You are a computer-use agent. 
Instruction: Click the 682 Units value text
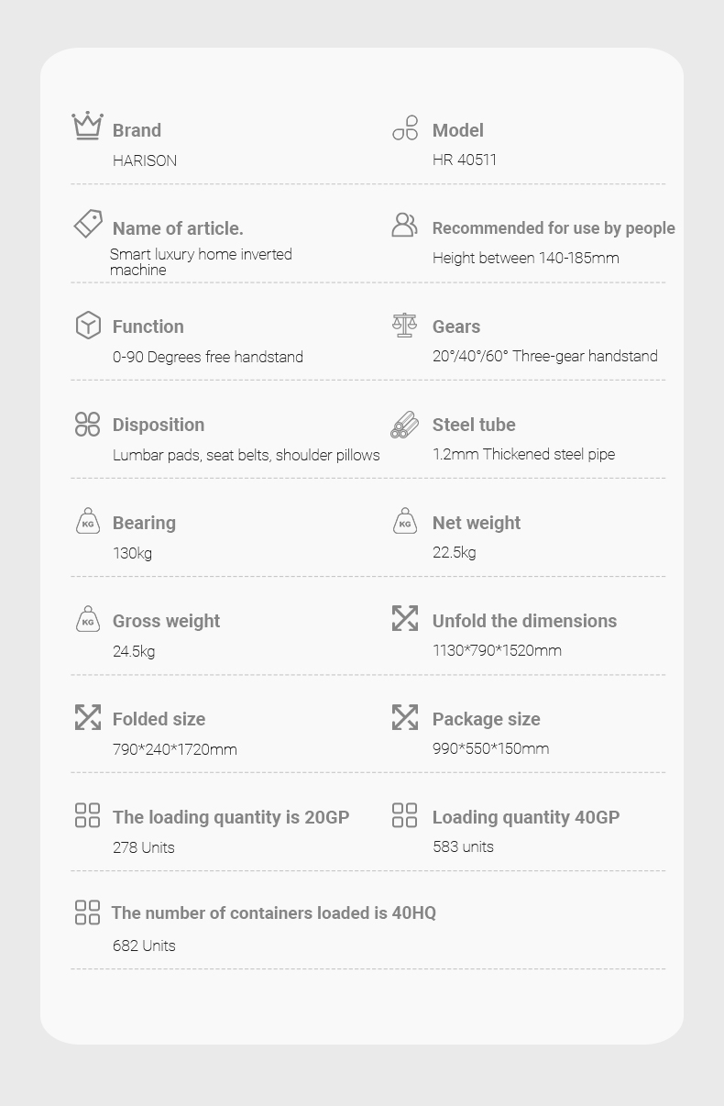144,946
